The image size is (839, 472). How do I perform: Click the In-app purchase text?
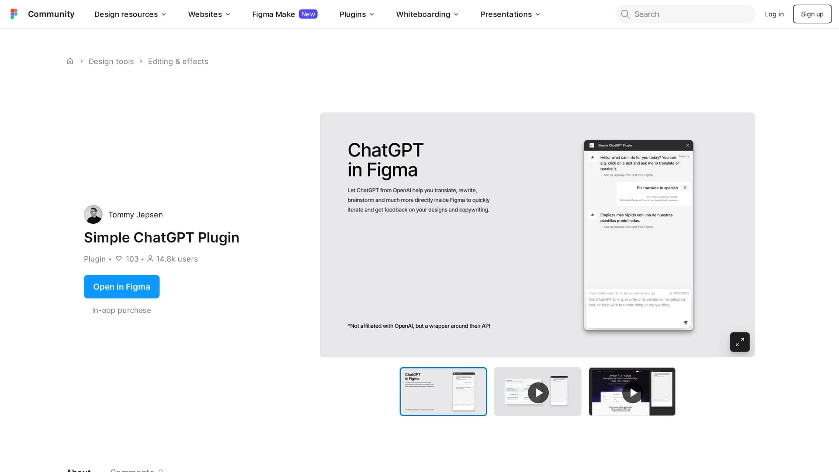(x=121, y=310)
